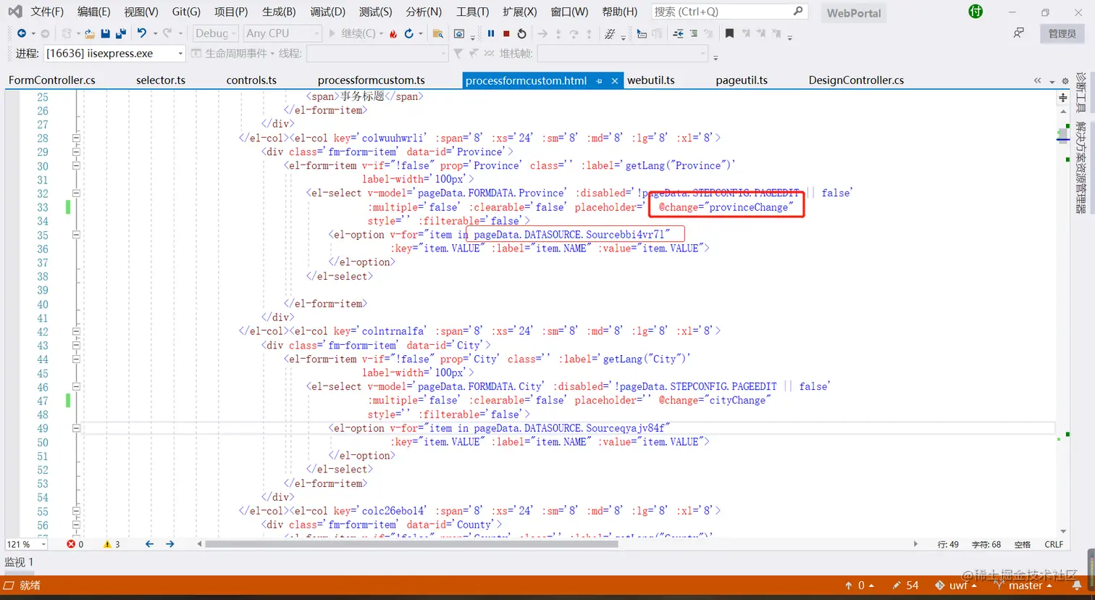Pin the processformcustom.html tab
The height and width of the screenshot is (600, 1095).
point(599,81)
